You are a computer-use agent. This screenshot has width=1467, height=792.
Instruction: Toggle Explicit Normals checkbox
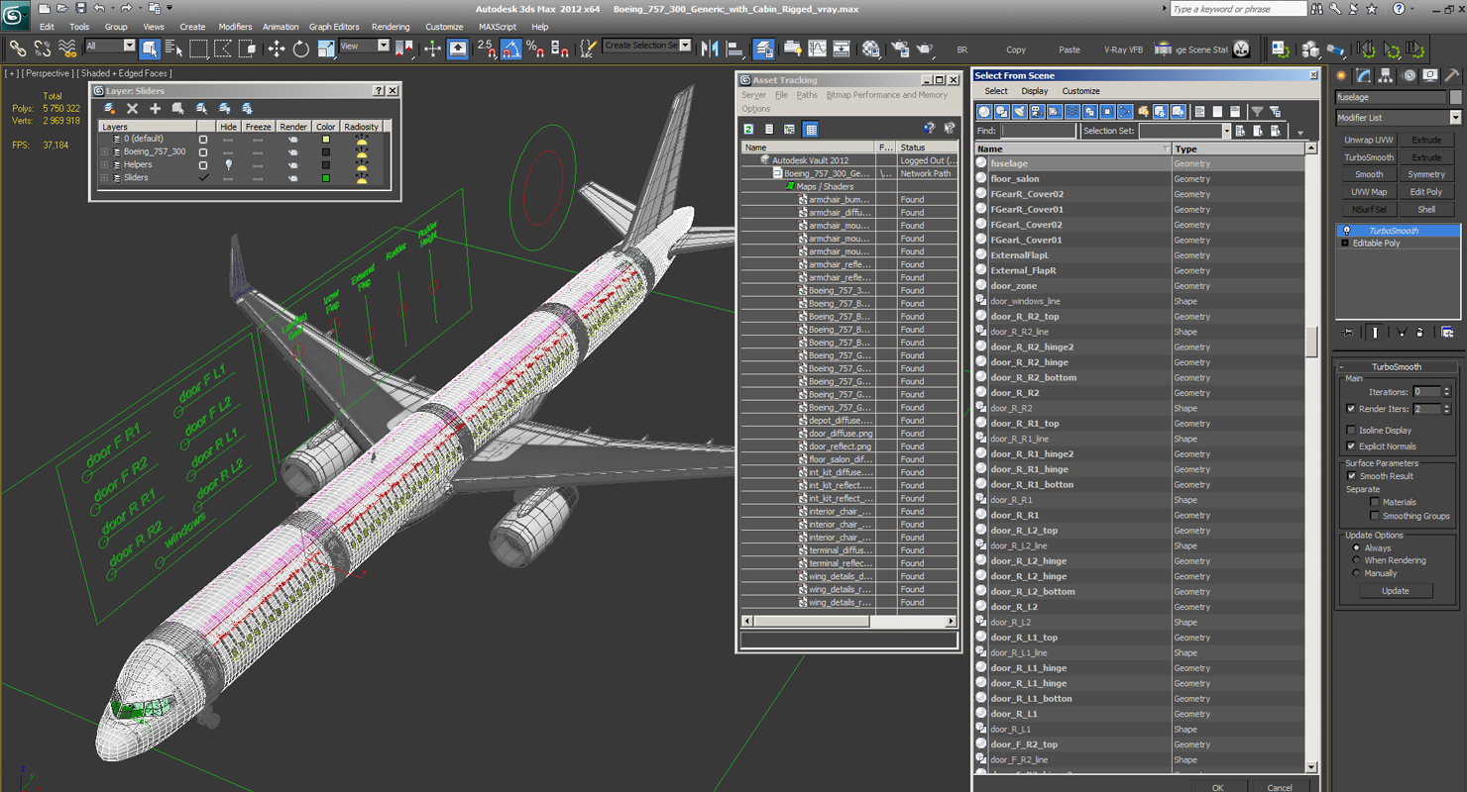[x=1351, y=445]
